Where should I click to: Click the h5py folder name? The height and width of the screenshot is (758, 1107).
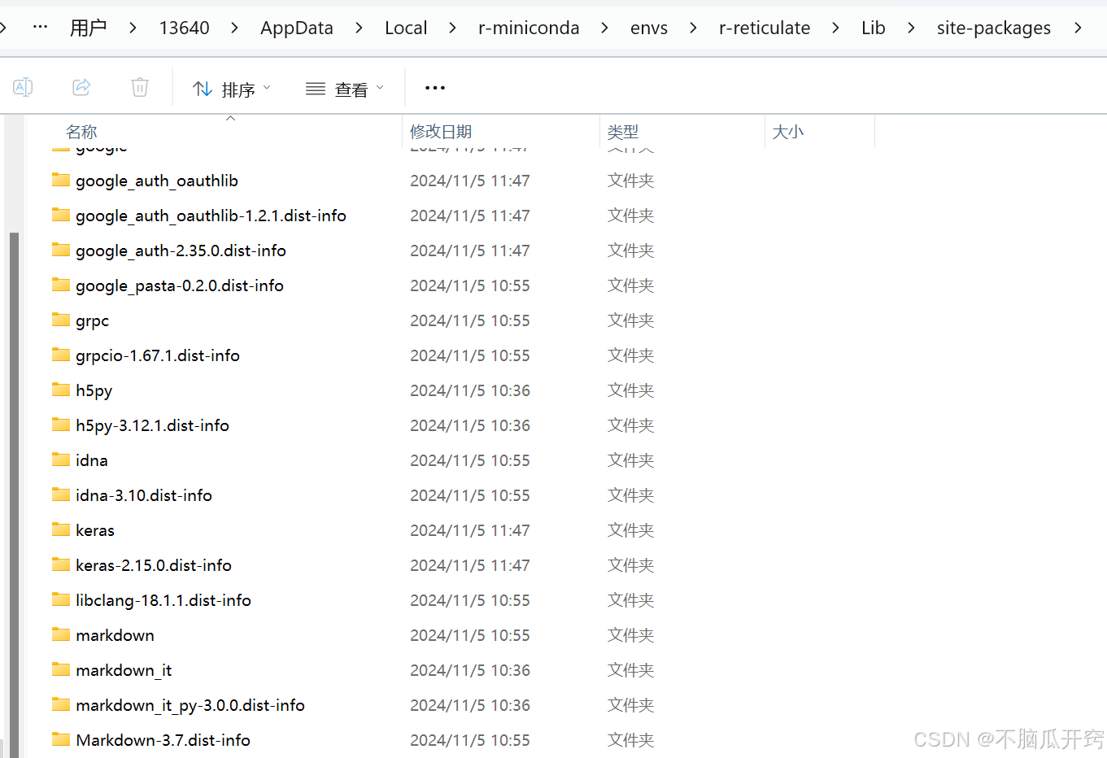click(x=94, y=391)
